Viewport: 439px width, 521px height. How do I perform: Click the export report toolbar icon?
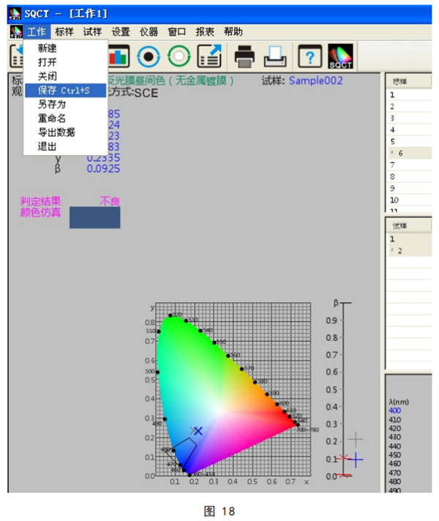point(210,56)
